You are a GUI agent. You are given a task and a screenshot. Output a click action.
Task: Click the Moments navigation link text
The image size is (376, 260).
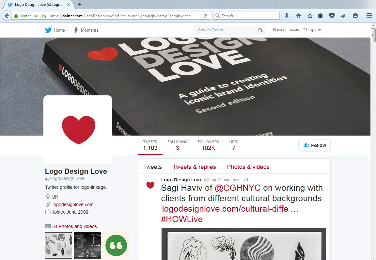(x=89, y=30)
